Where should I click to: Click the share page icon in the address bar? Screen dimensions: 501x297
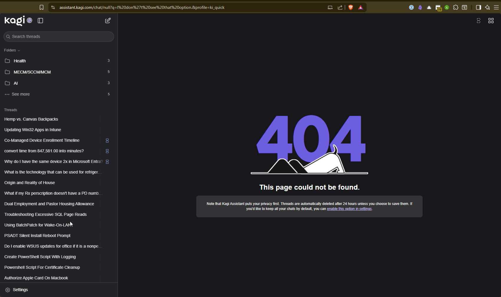[x=340, y=7]
